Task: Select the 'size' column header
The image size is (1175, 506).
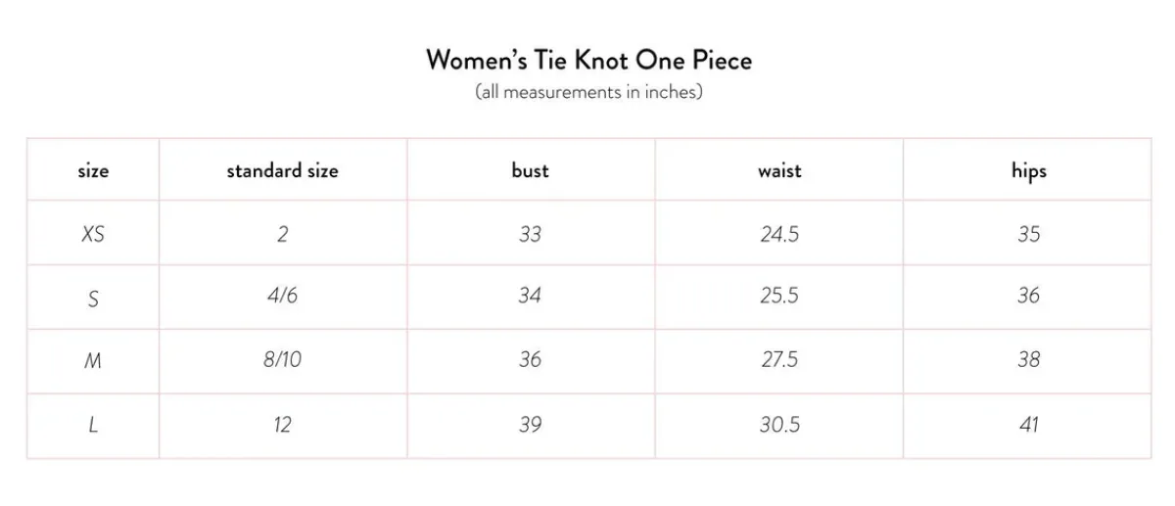Action: point(93,170)
